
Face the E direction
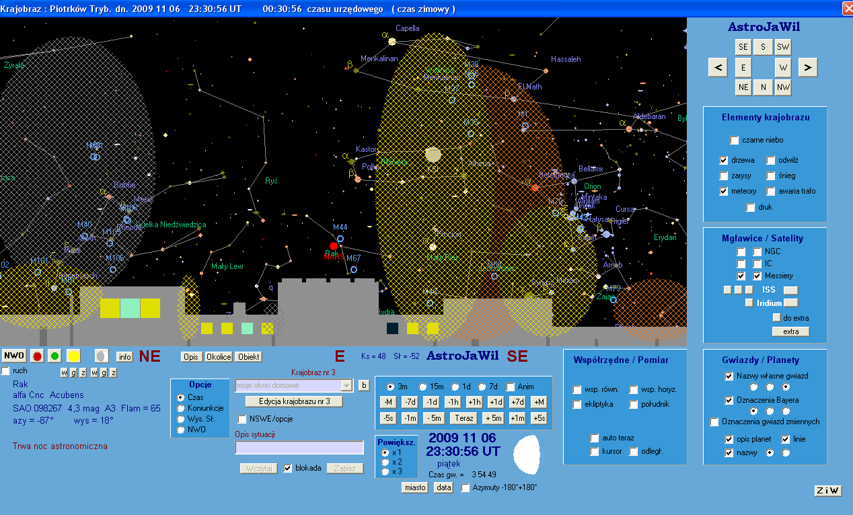click(x=743, y=67)
